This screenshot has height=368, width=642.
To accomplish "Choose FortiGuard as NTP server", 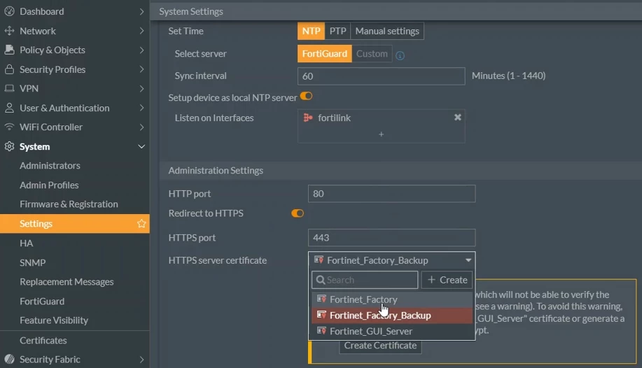I will tap(325, 54).
